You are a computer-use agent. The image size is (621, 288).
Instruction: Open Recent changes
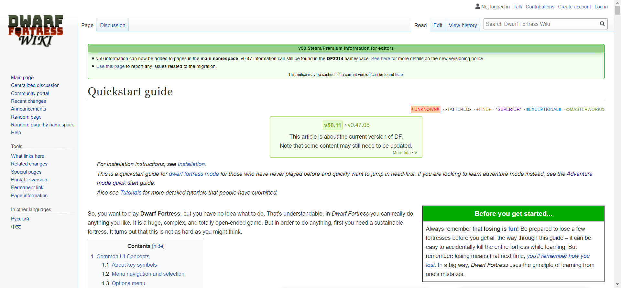click(28, 101)
